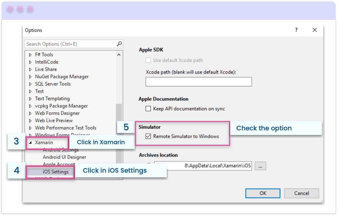
Task: Close the Options dialog
Action: pos(315,30)
